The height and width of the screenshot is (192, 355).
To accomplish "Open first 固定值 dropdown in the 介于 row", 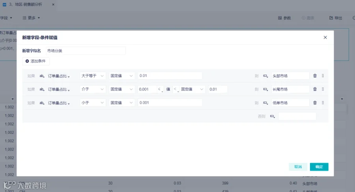I will click(x=121, y=89).
